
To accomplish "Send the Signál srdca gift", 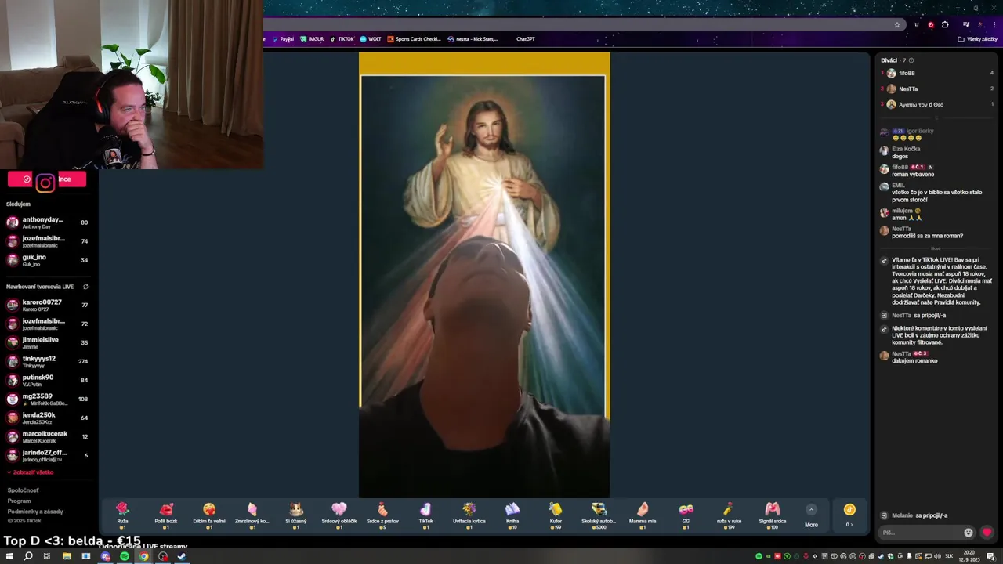I will click(773, 515).
